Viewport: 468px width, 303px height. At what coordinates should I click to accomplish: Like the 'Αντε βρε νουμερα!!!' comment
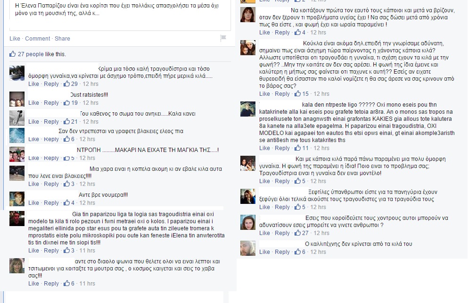pyautogui.click(x=33, y=202)
